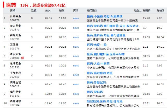This screenshot has height=108, width=167.
Task: Select stock name 卫信康
Action: [x=14, y=45]
